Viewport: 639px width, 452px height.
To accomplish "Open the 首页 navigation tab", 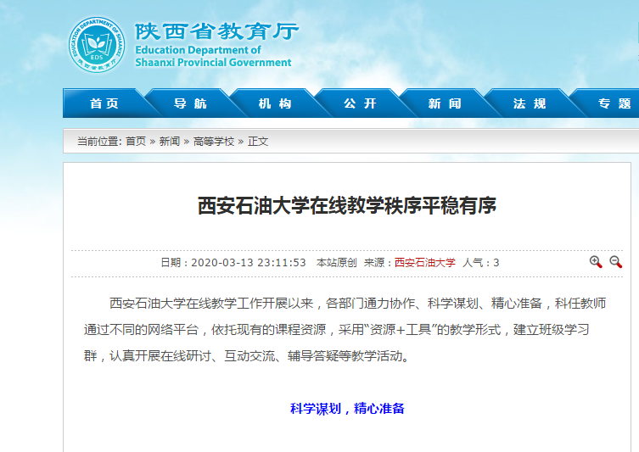I will 104,103.
